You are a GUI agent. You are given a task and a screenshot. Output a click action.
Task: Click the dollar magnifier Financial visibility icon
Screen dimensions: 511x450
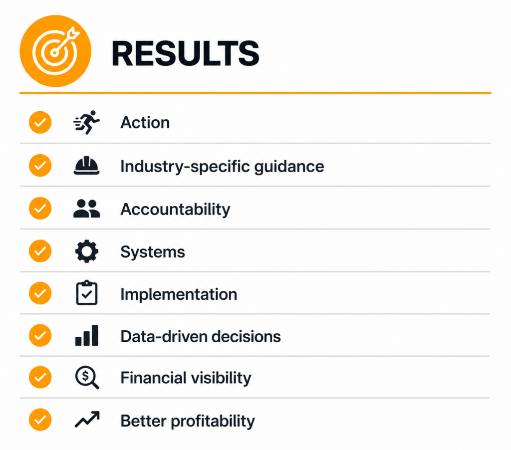pyautogui.click(x=87, y=378)
